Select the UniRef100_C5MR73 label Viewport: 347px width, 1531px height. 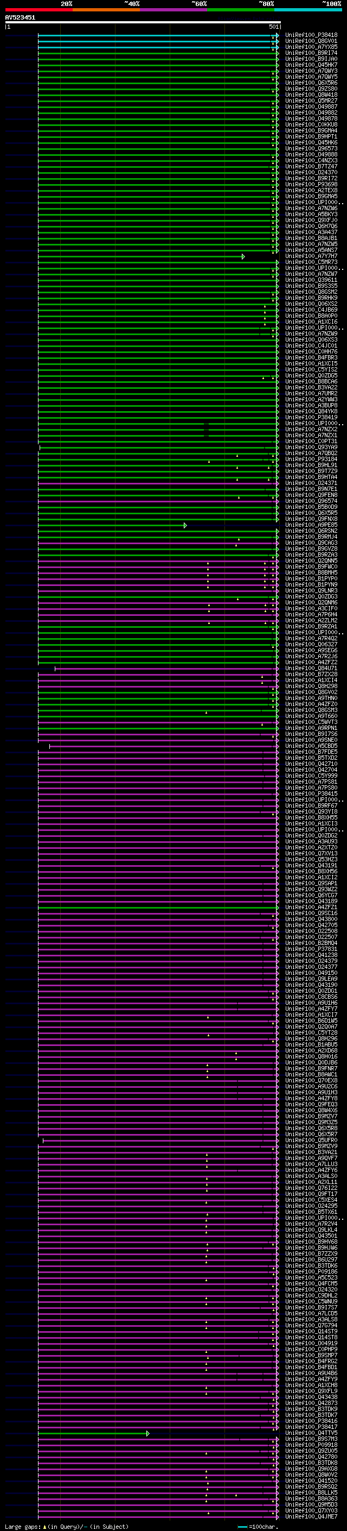coord(311,262)
